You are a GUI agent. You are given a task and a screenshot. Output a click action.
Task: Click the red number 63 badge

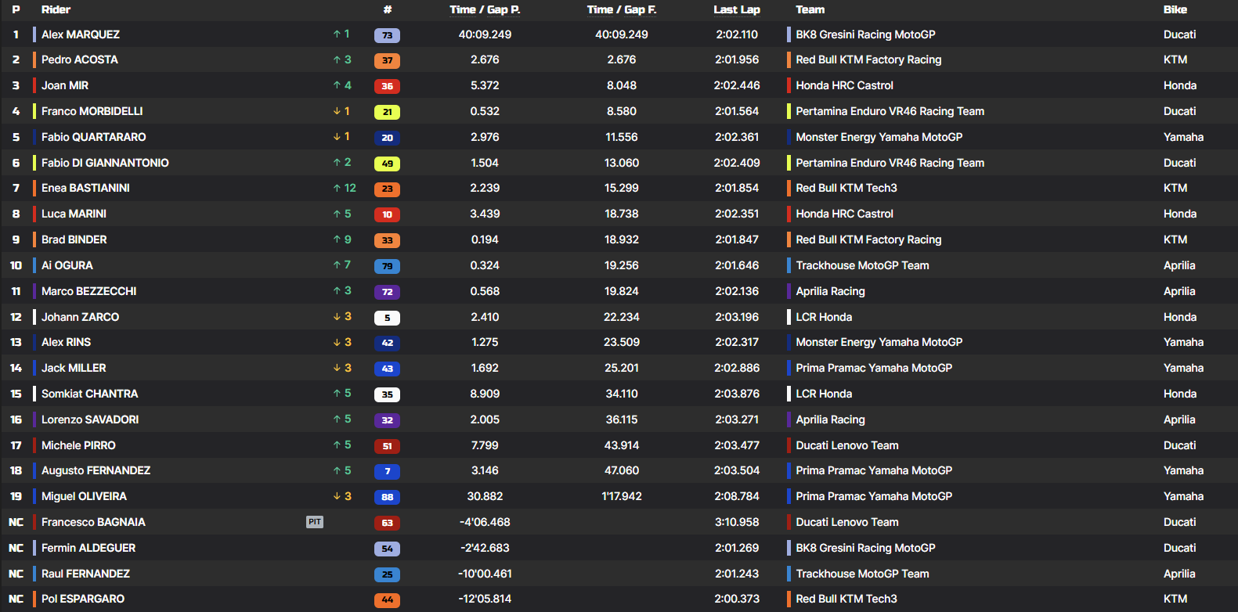pos(387,523)
